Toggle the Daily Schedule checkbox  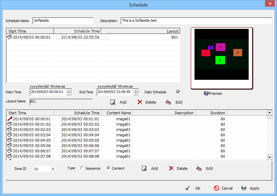point(178,92)
